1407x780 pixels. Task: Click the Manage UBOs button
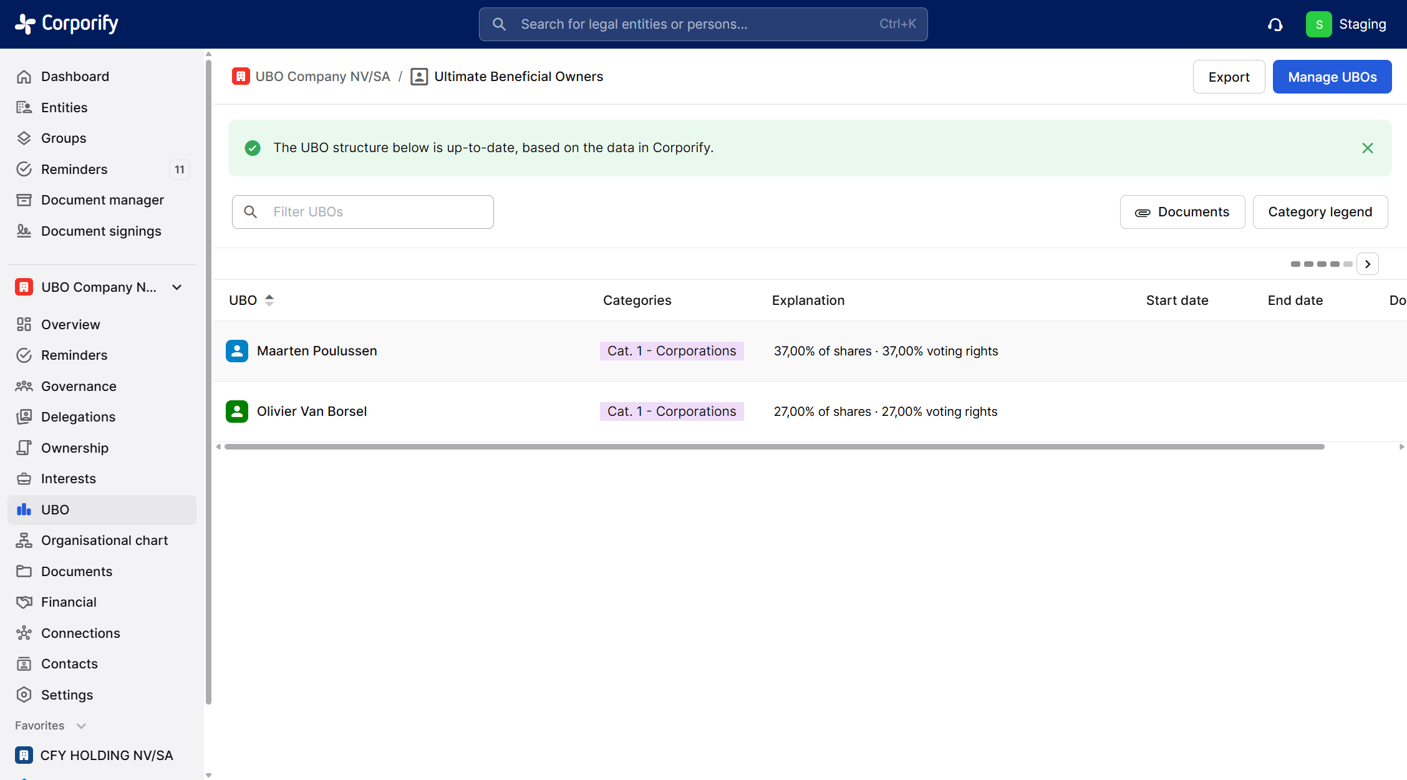(1332, 77)
